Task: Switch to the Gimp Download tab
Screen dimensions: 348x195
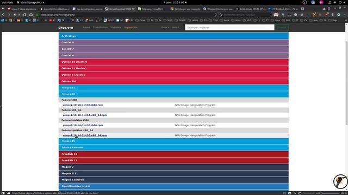Action: [x=120, y=9]
